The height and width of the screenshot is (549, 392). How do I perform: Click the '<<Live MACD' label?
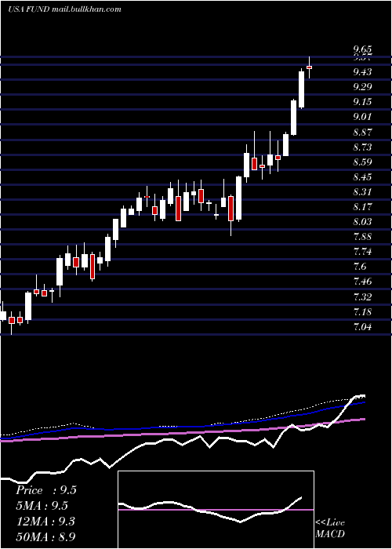click(x=330, y=528)
